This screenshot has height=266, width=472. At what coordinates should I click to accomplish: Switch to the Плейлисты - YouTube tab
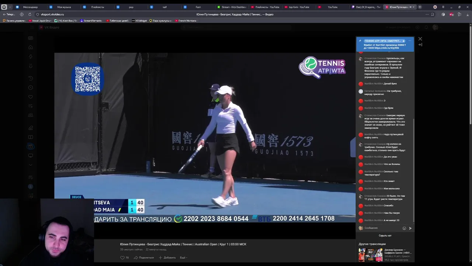(x=265, y=7)
